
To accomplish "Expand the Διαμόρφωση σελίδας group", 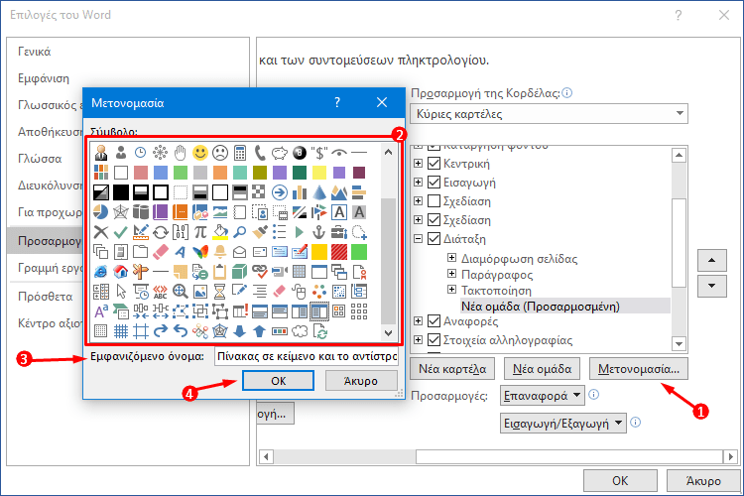I will [x=451, y=258].
